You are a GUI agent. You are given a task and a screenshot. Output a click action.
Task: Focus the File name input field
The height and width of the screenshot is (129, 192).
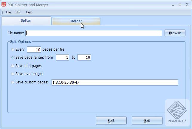(94, 33)
